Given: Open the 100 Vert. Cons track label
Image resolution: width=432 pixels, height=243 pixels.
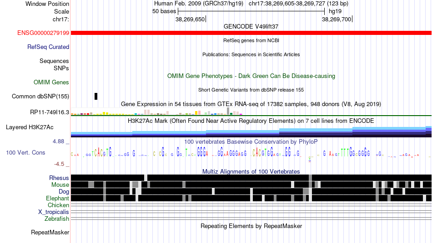Looking at the screenshot, I should [x=25, y=153].
